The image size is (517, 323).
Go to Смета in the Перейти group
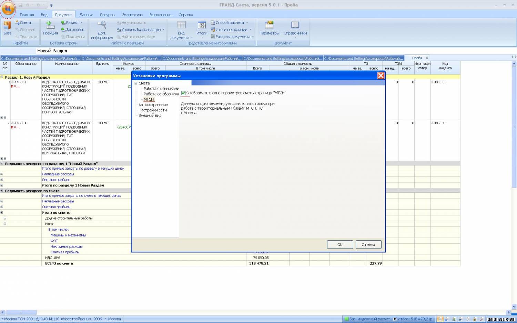[23, 23]
